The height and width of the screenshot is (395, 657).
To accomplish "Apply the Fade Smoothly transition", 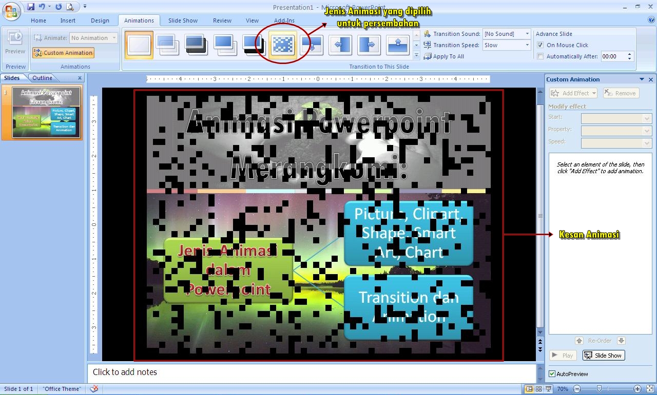I will [x=167, y=45].
